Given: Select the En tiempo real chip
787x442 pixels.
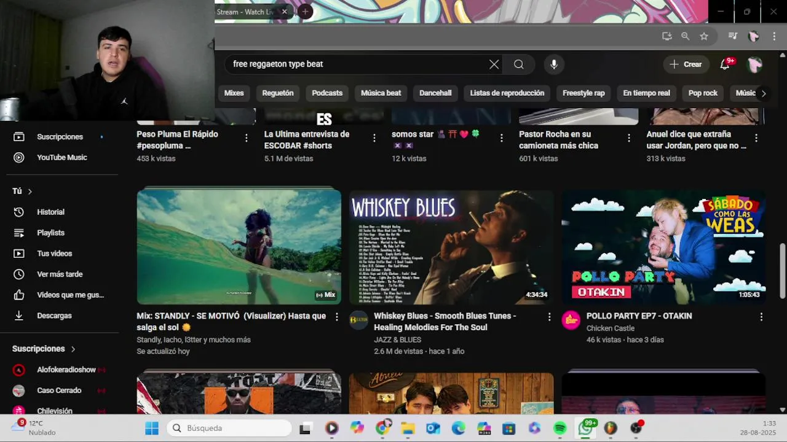Looking at the screenshot, I should [646, 93].
